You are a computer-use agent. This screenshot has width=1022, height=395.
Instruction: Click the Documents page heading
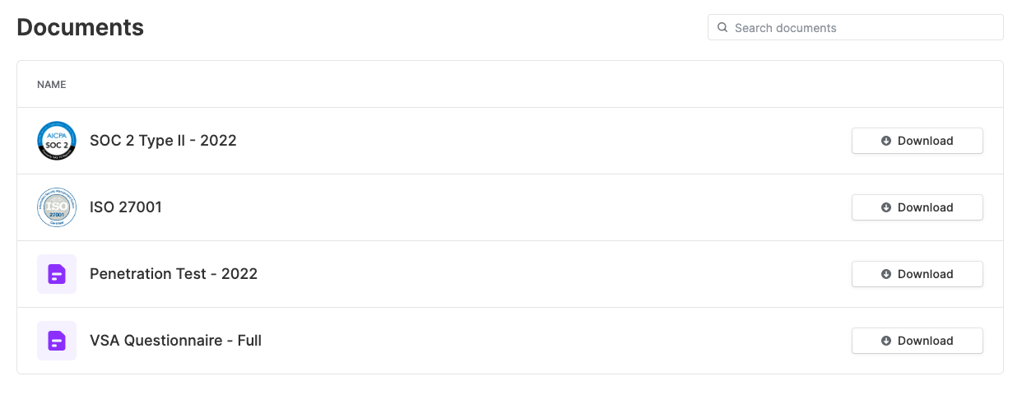[x=81, y=27]
